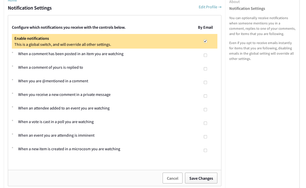This screenshot has width=306, height=188.
Task: Check email for new private message comment
Action: point(205,96)
